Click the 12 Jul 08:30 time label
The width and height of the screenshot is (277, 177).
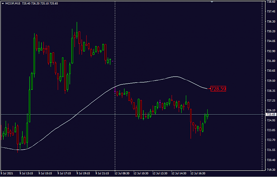click(x=122, y=173)
